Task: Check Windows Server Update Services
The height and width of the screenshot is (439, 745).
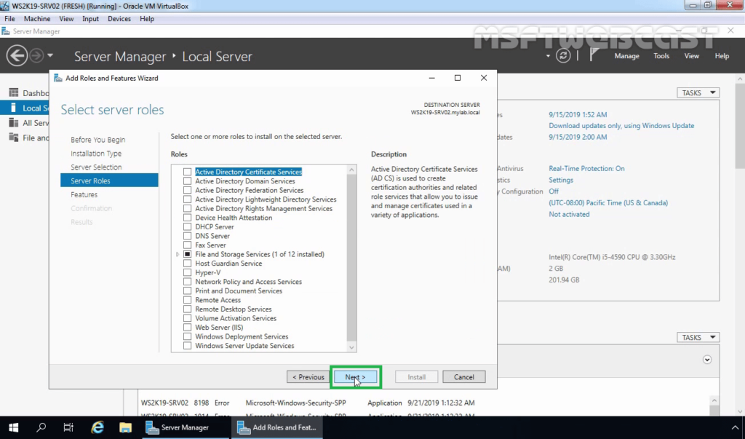Action: (187, 346)
